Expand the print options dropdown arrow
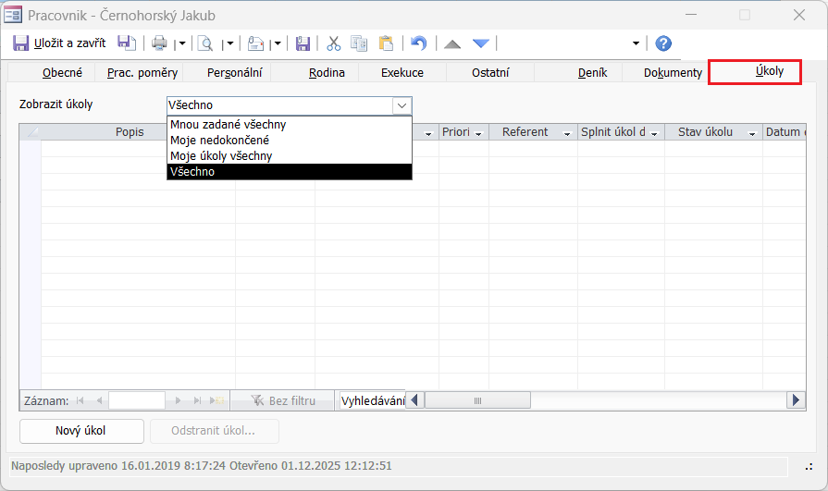 pyautogui.click(x=181, y=43)
